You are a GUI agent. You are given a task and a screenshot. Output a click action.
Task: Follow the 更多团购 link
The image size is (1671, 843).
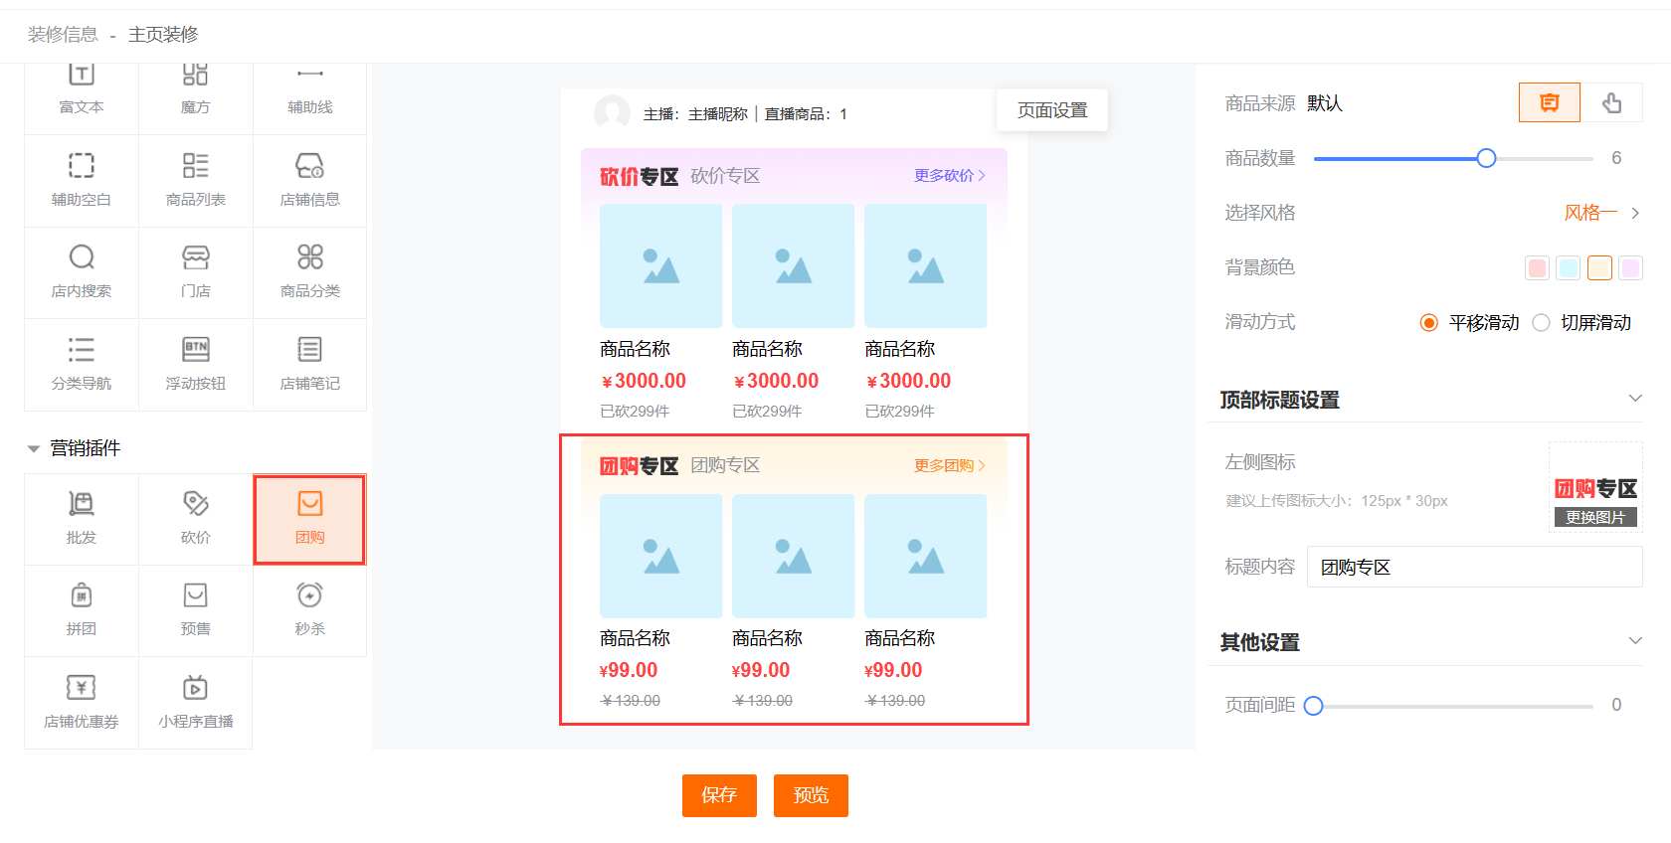(949, 465)
